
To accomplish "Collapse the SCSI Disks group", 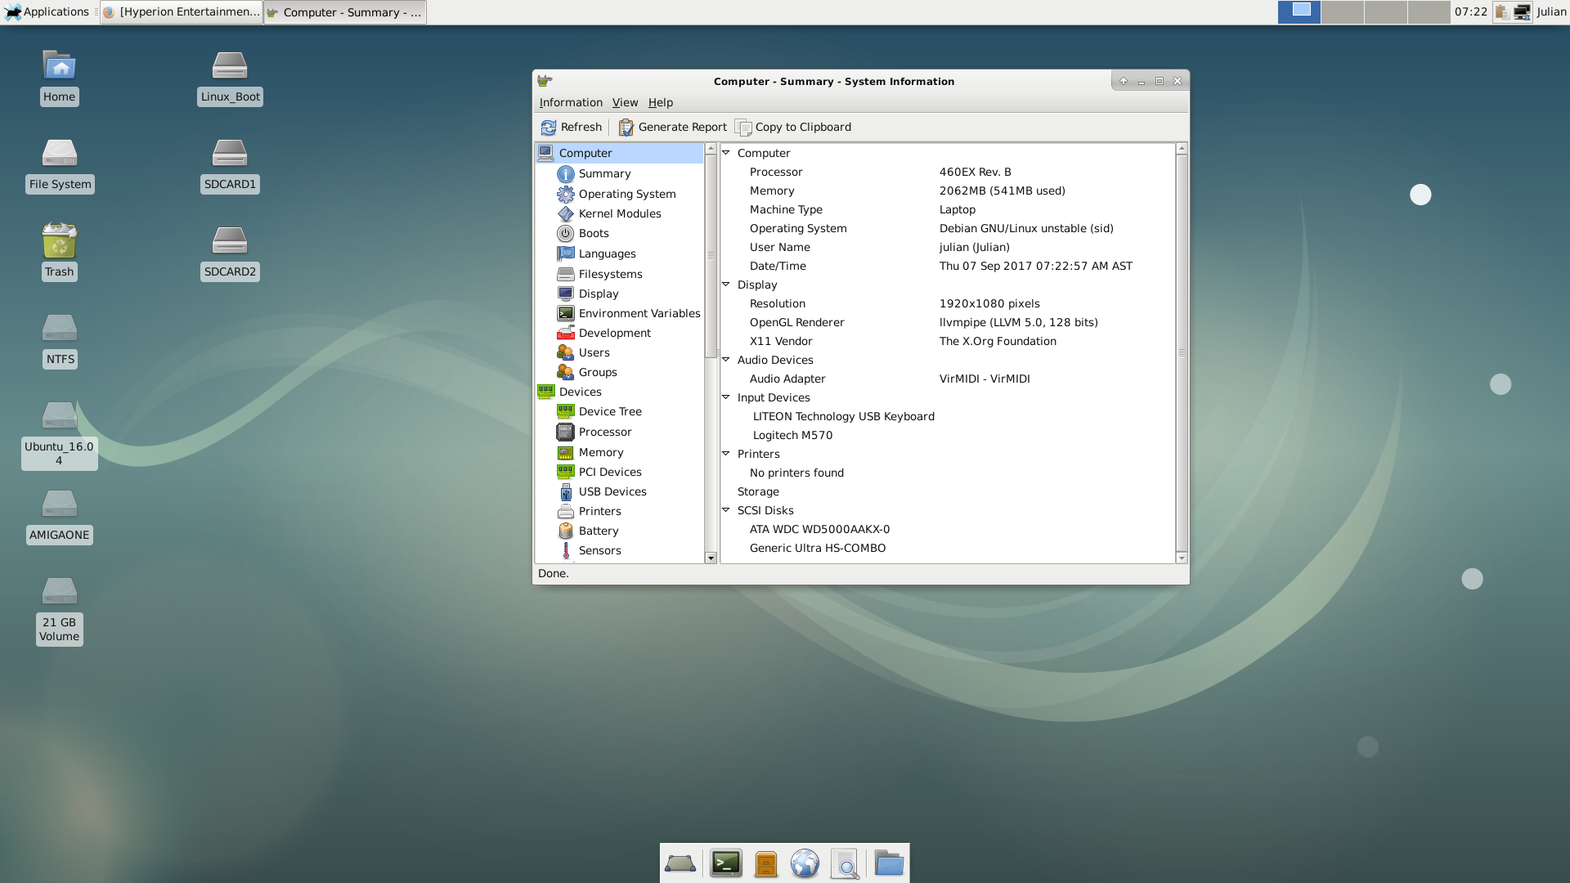I will [x=725, y=510].
